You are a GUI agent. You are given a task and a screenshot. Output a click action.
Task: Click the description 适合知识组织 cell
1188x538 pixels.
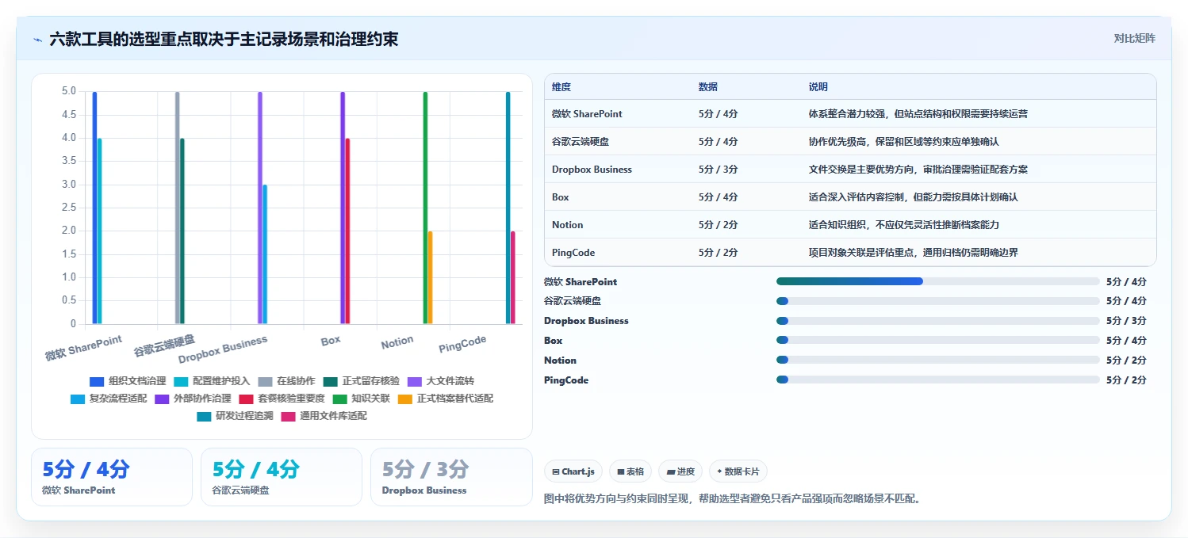coord(904,225)
